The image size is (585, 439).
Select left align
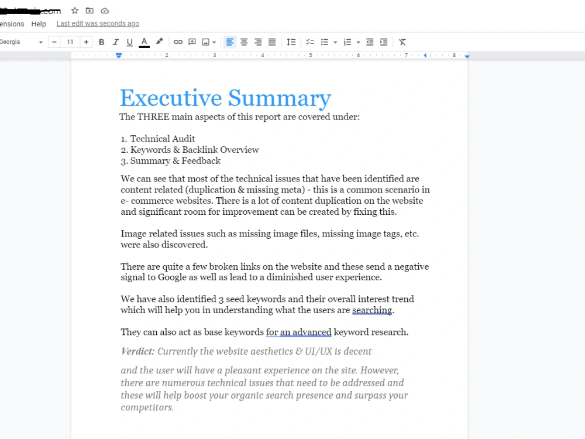point(230,42)
